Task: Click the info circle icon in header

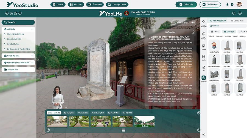Action: (x=20, y=13)
